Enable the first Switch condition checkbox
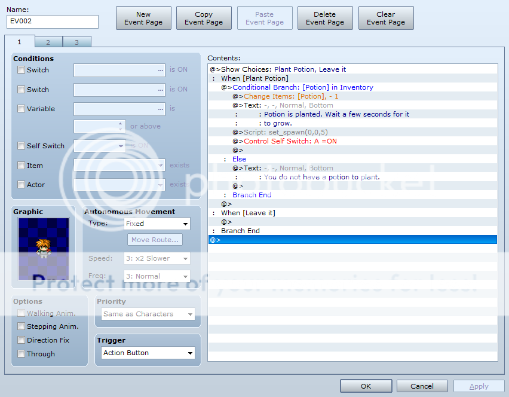509x397 pixels. [22, 70]
